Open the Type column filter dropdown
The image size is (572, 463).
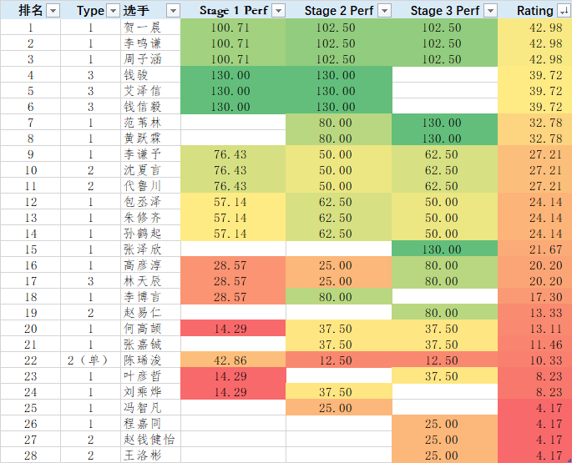click(x=113, y=10)
